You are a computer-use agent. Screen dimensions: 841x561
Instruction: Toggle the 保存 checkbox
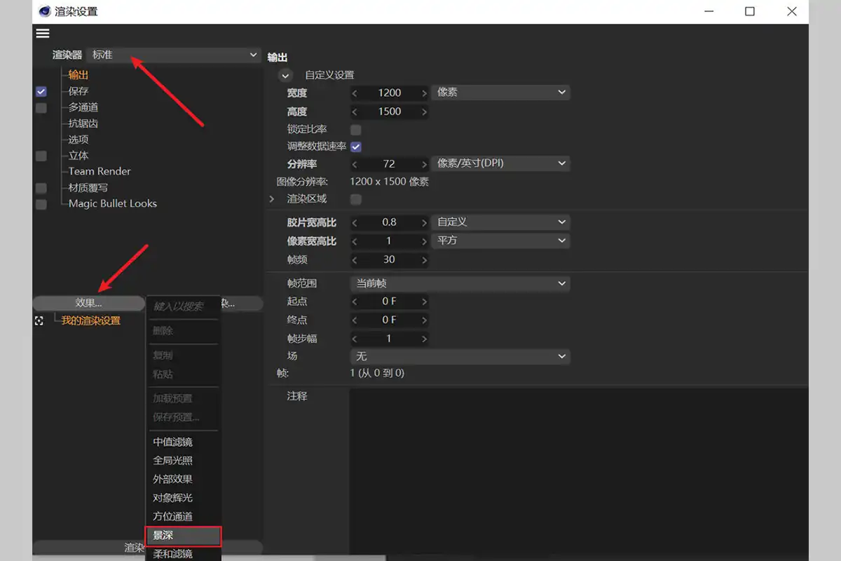click(41, 91)
